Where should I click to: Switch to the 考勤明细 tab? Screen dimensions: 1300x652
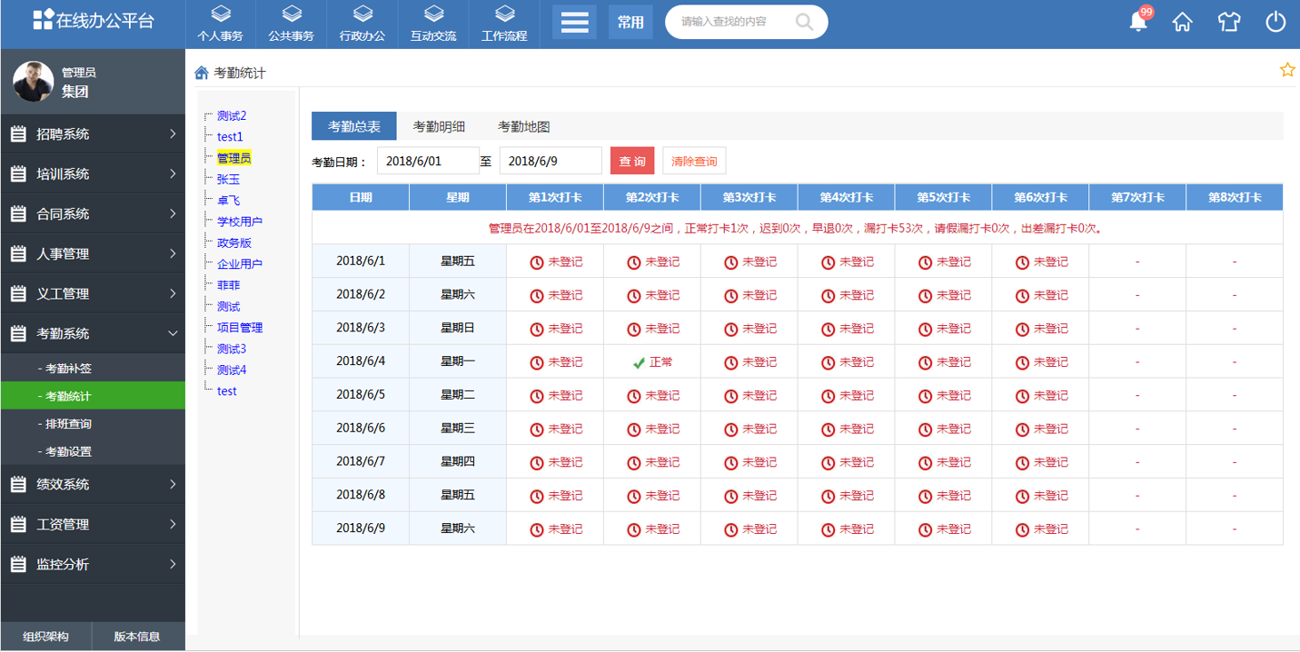point(438,126)
